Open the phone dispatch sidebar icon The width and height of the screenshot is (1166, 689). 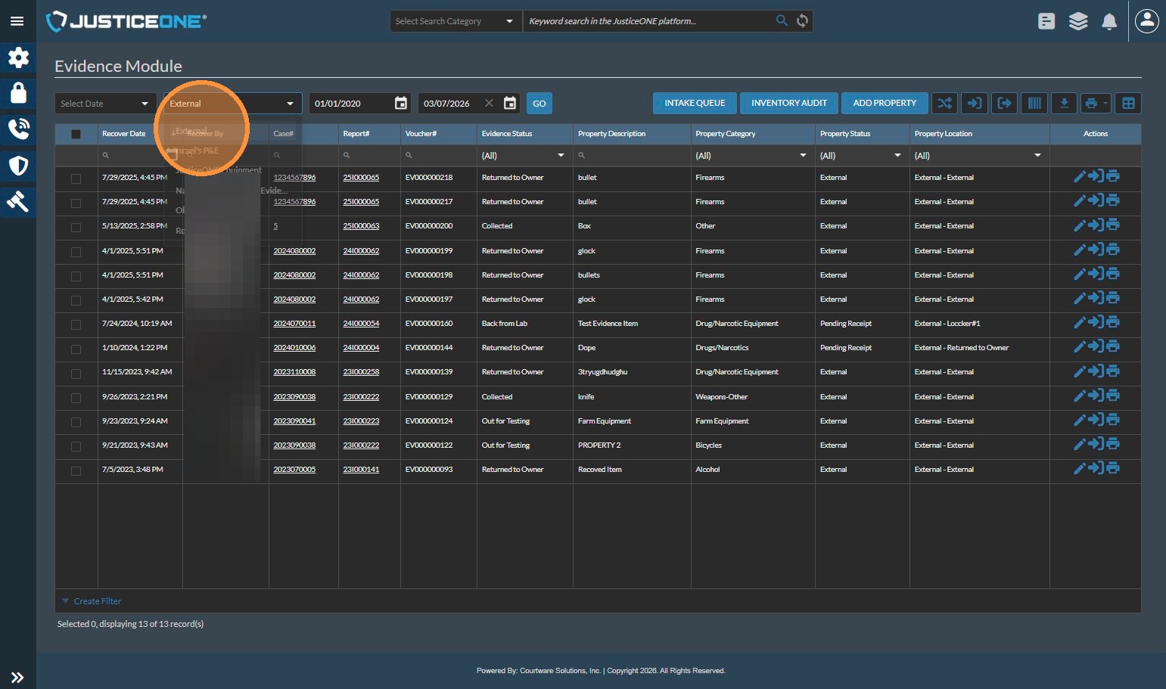click(18, 129)
